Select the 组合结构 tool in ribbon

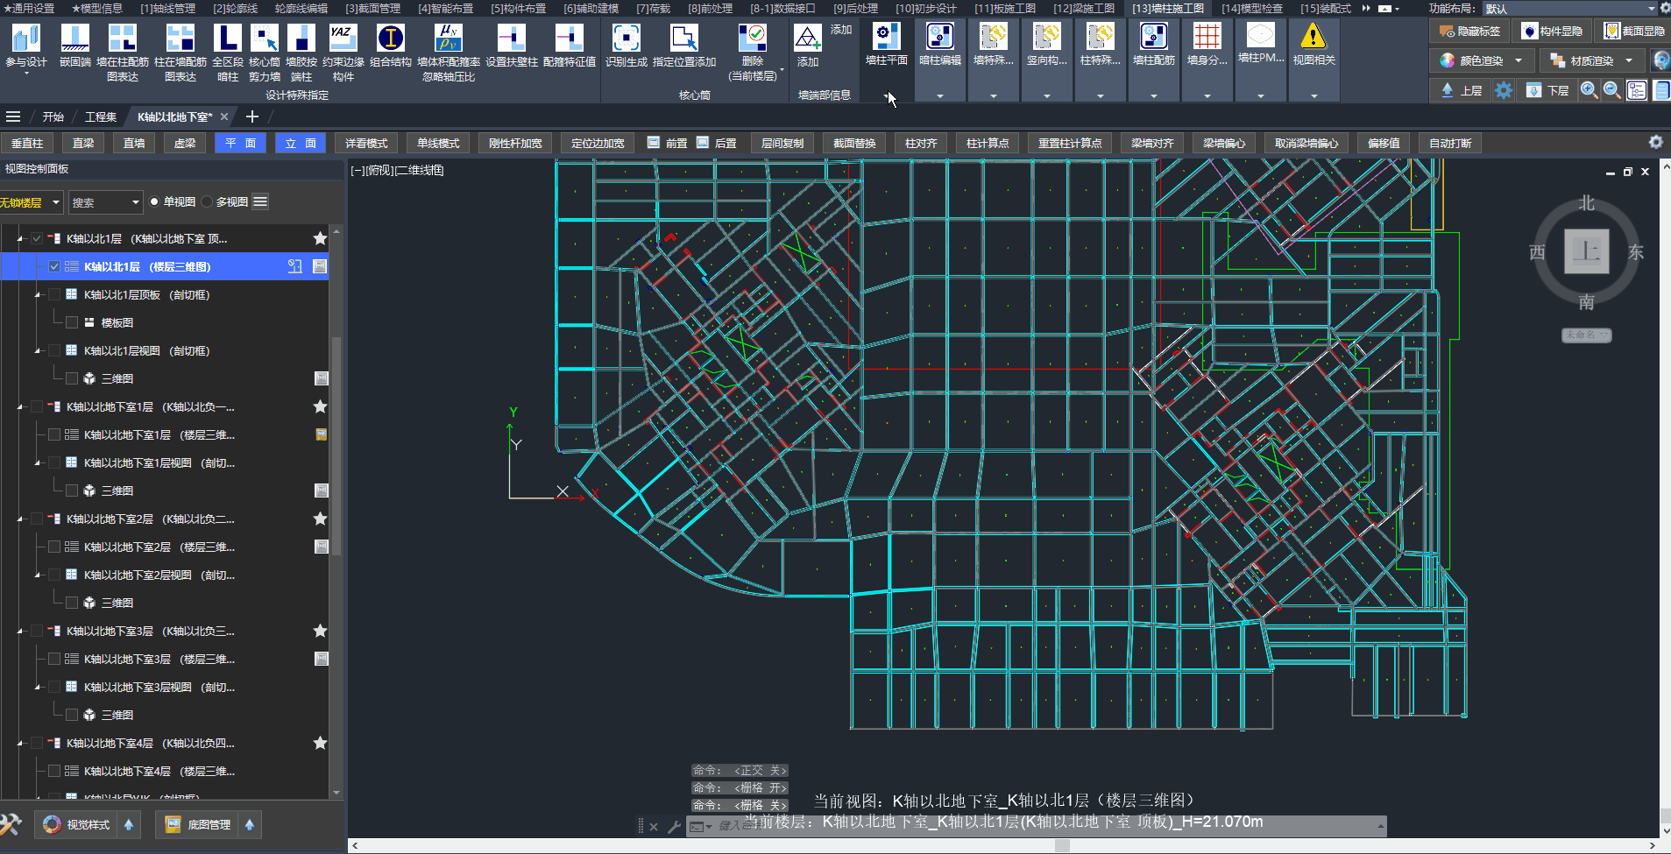tap(390, 39)
